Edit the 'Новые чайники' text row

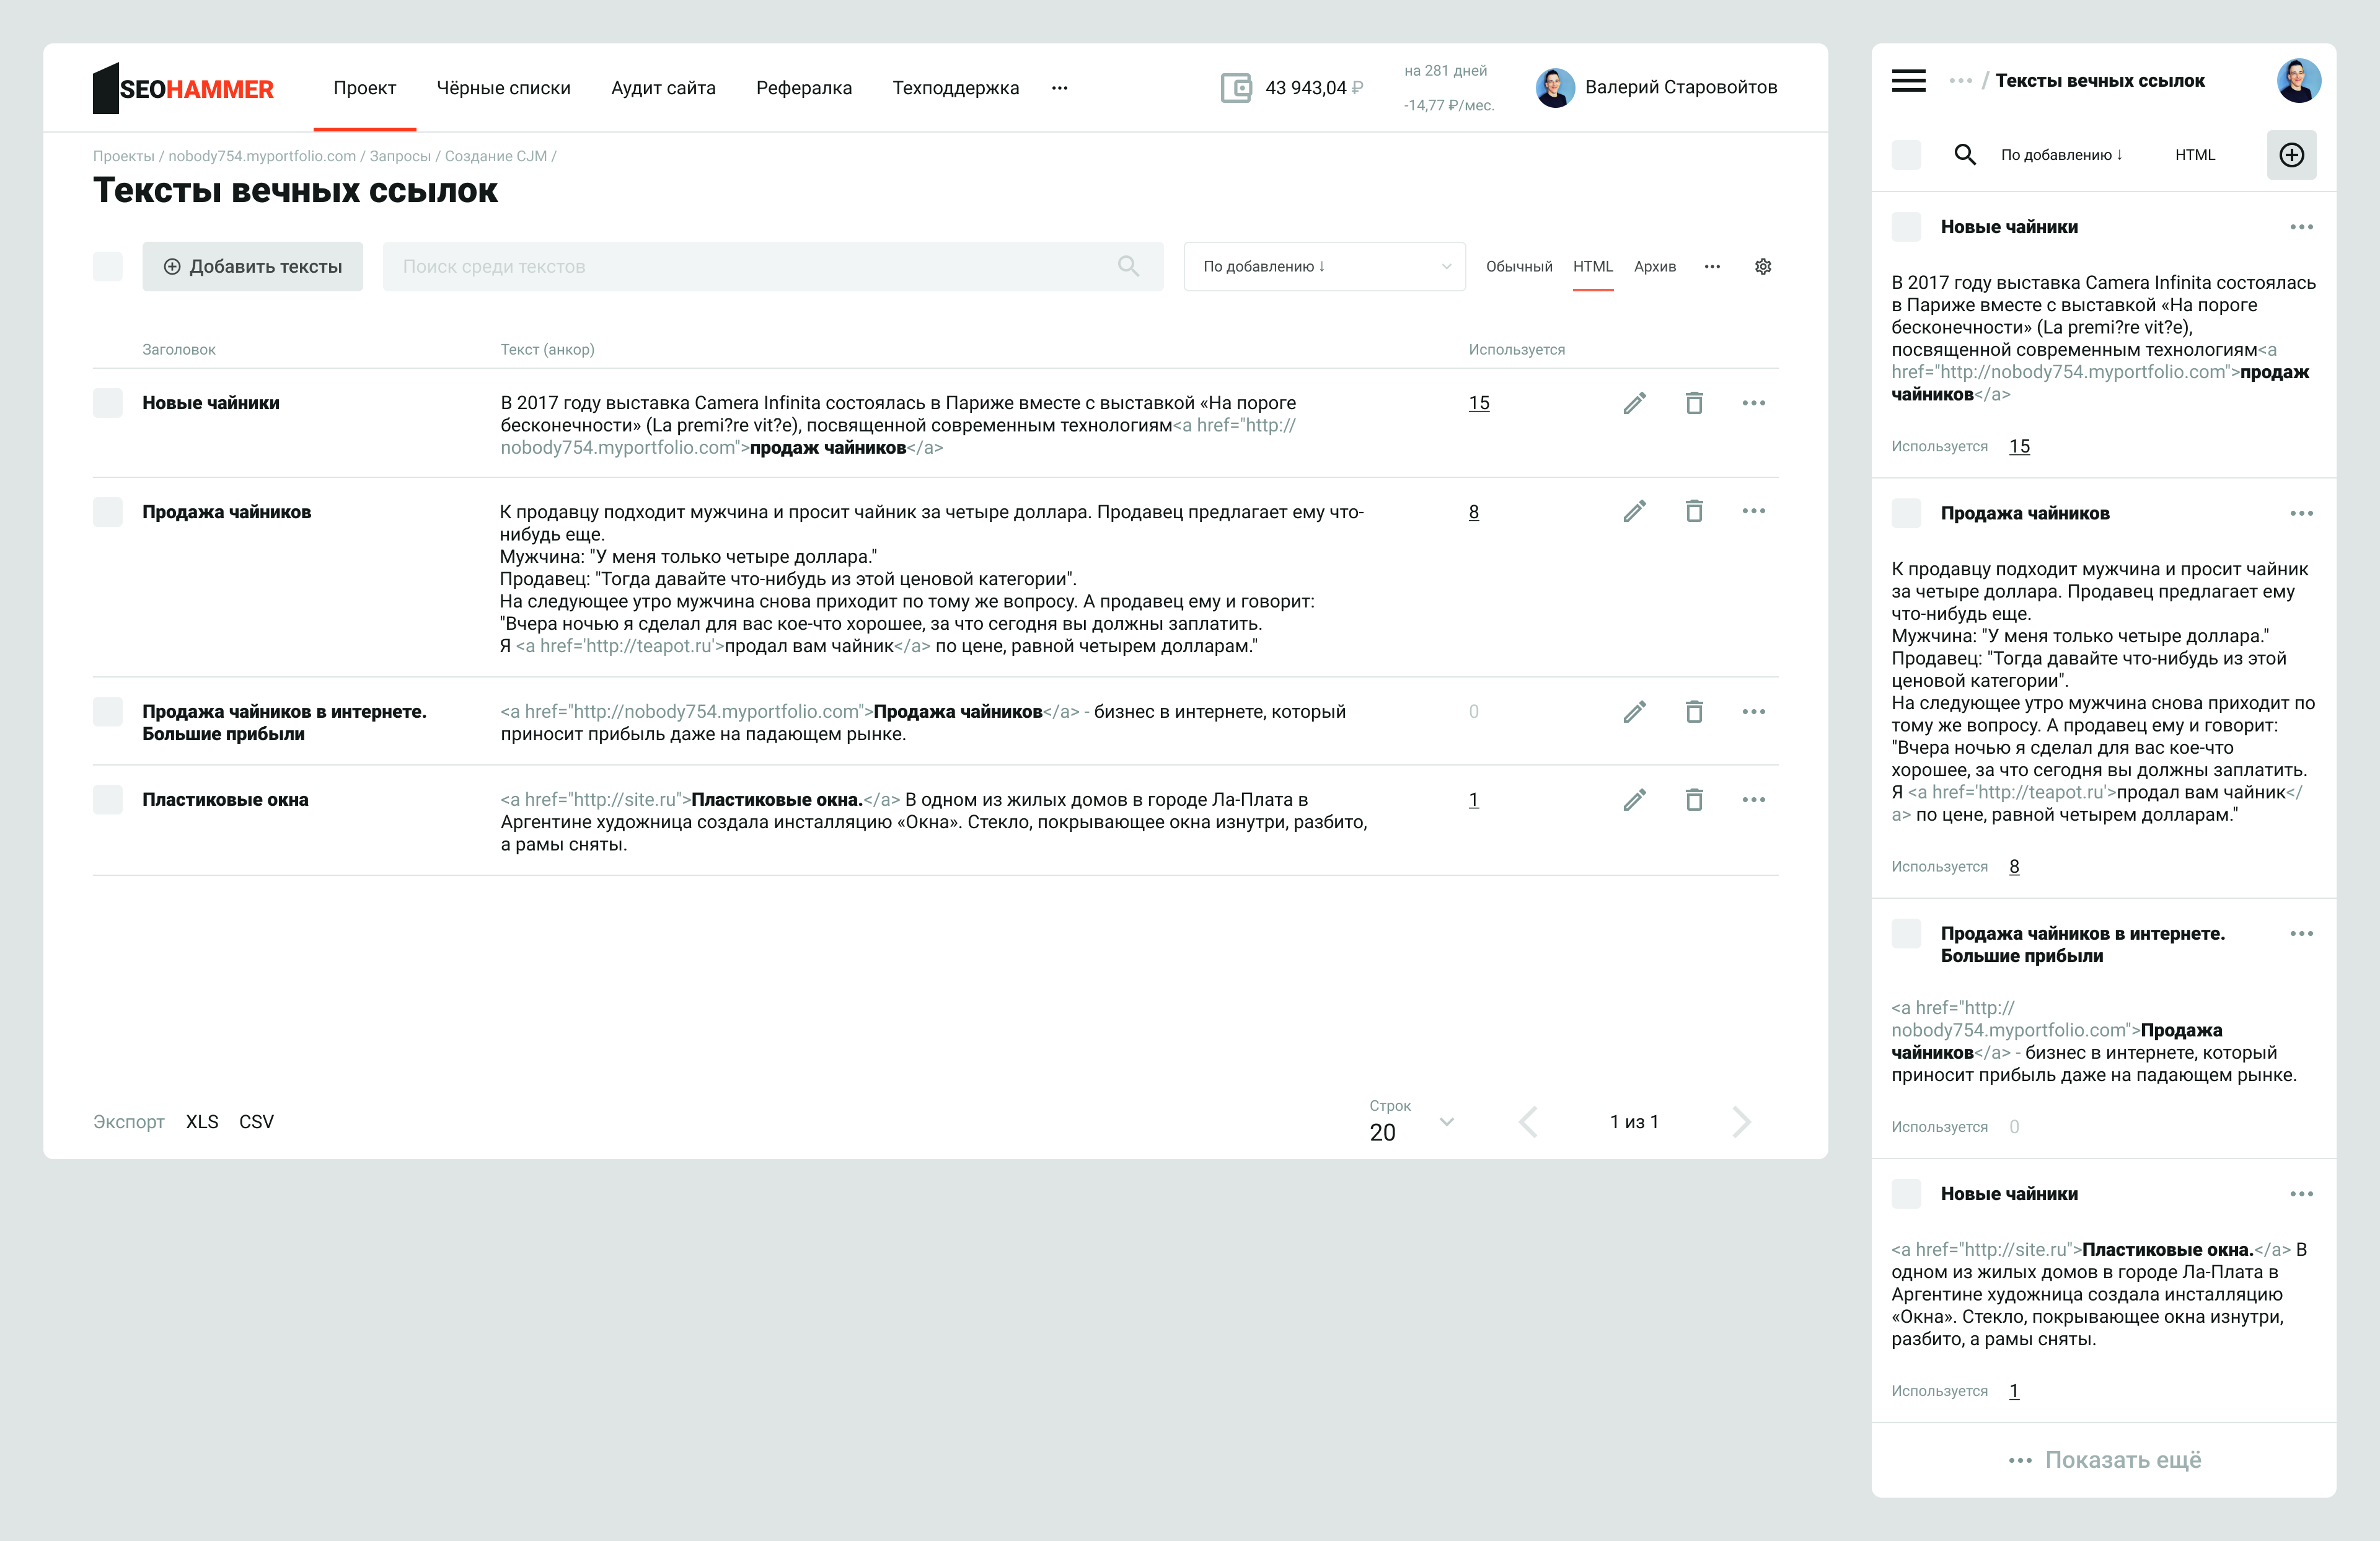pyautogui.click(x=1634, y=403)
